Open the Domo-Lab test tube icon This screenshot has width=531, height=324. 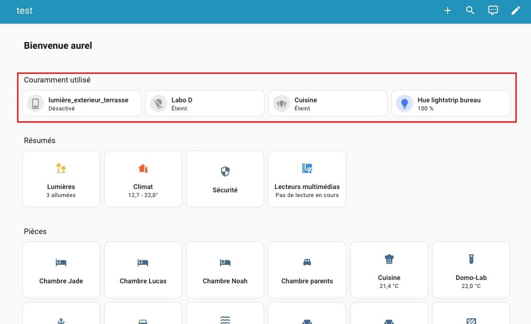471,259
